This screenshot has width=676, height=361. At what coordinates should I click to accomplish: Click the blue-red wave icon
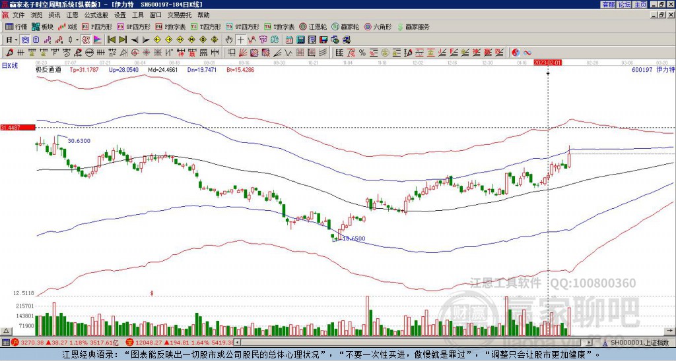tap(527, 53)
